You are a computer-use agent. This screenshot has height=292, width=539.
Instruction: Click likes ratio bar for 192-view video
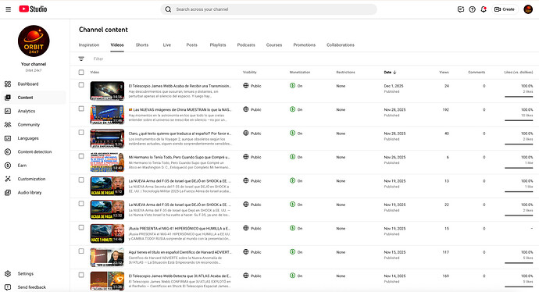pyautogui.click(x=519, y=120)
